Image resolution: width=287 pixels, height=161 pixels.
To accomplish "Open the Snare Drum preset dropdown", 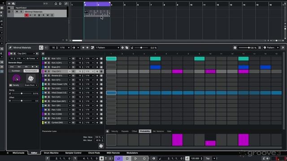I will tap(31, 85).
